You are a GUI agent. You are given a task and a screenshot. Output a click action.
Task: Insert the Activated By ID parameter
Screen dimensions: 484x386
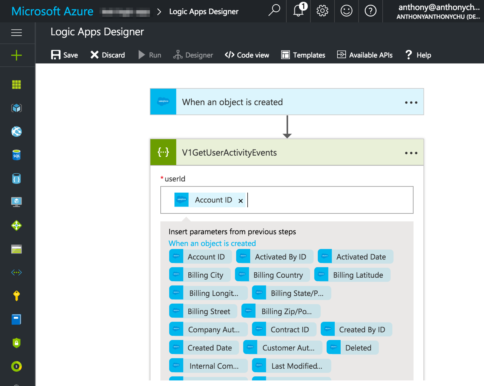tap(275, 256)
